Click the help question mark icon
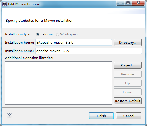 pos(10,115)
